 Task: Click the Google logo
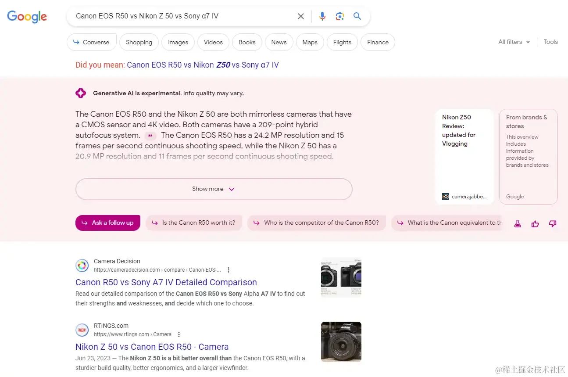(x=27, y=16)
